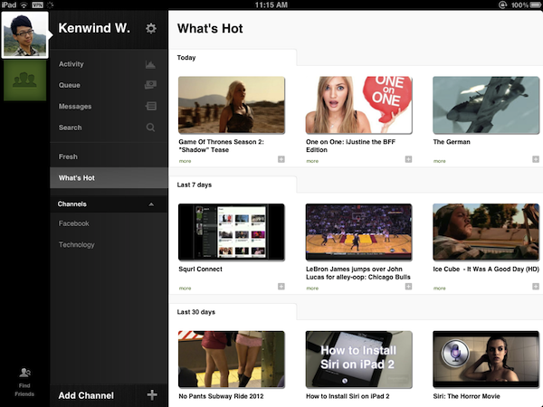The image size is (543, 407).
Task: Add Game Of Thrones video with plus icon
Action: click(x=281, y=159)
